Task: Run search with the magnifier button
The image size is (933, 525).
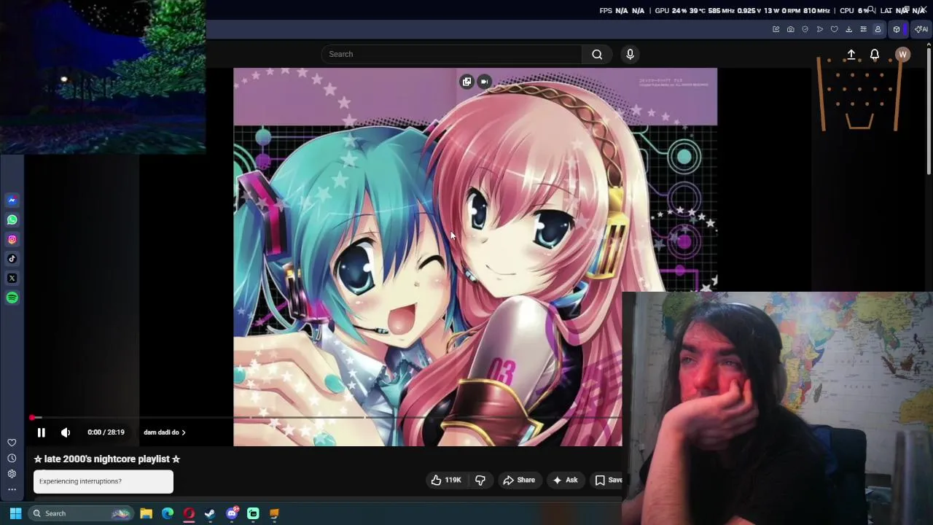Action: (597, 54)
